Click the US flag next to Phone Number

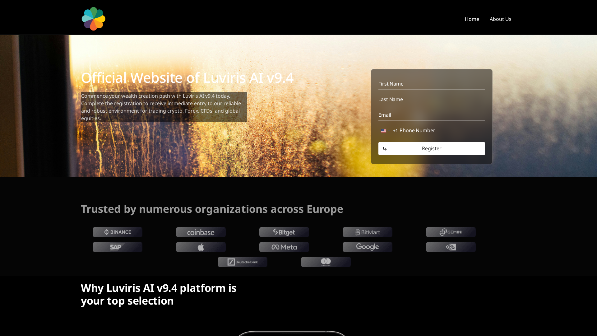pyautogui.click(x=384, y=130)
